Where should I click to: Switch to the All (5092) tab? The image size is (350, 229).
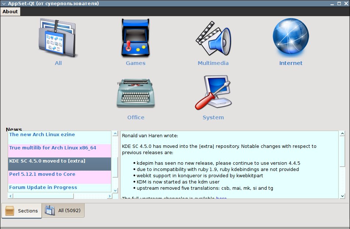tap(63, 210)
